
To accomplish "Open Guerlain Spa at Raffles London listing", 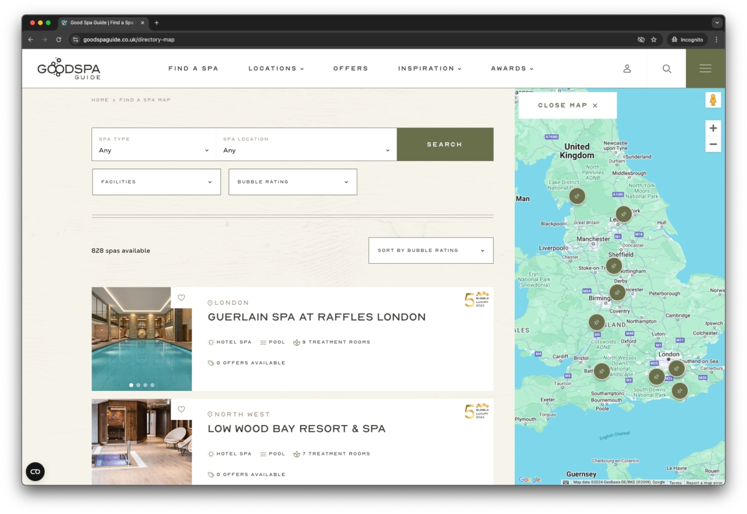I will pyautogui.click(x=317, y=317).
